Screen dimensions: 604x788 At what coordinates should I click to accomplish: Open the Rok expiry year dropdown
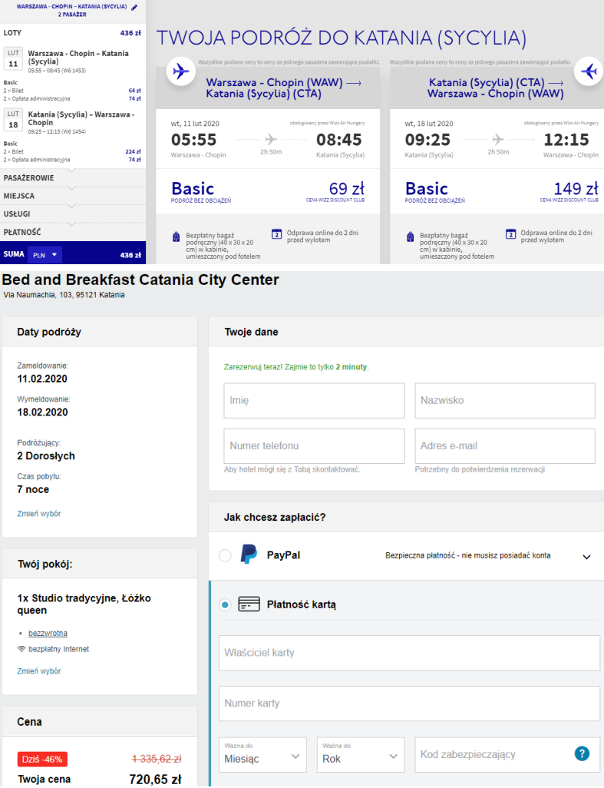click(x=361, y=755)
